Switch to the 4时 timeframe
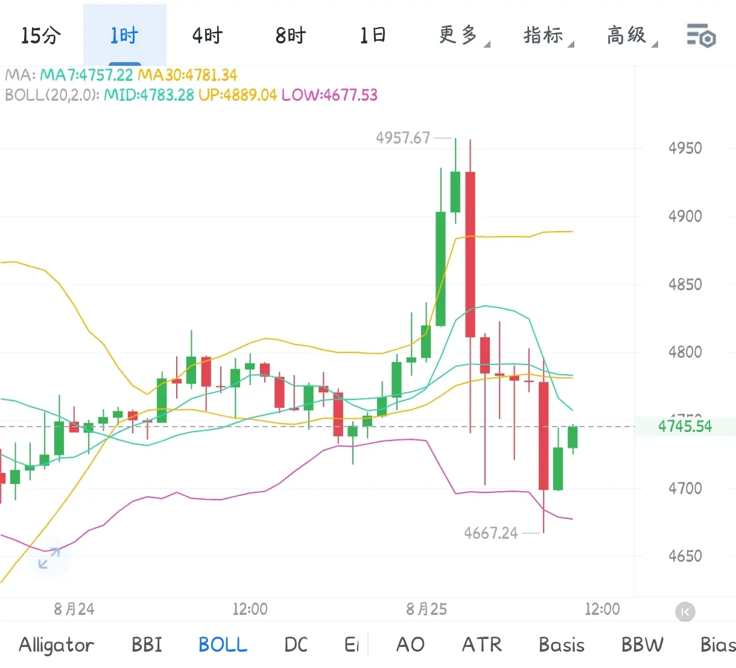The height and width of the screenshot is (668, 736). click(208, 36)
